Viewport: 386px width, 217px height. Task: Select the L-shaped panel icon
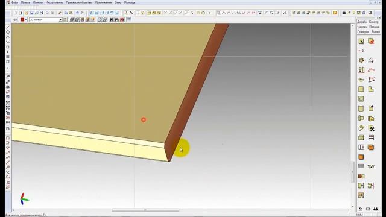coord(371,89)
